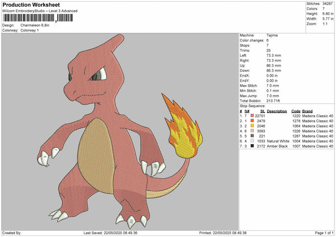Screen dimensions: 336x237
Task: Click the 'Colorway 1' value
Action: [30, 30]
